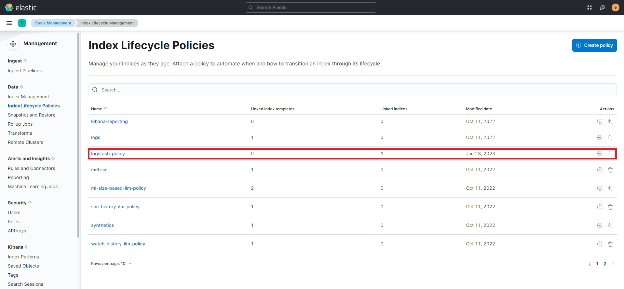The image size is (624, 289).
Task: Open the logstash-policy link
Action: click(x=108, y=154)
